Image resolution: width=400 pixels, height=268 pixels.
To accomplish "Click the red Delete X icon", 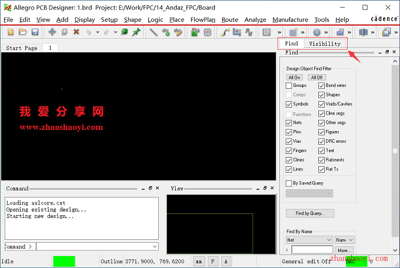I will point(76,32).
